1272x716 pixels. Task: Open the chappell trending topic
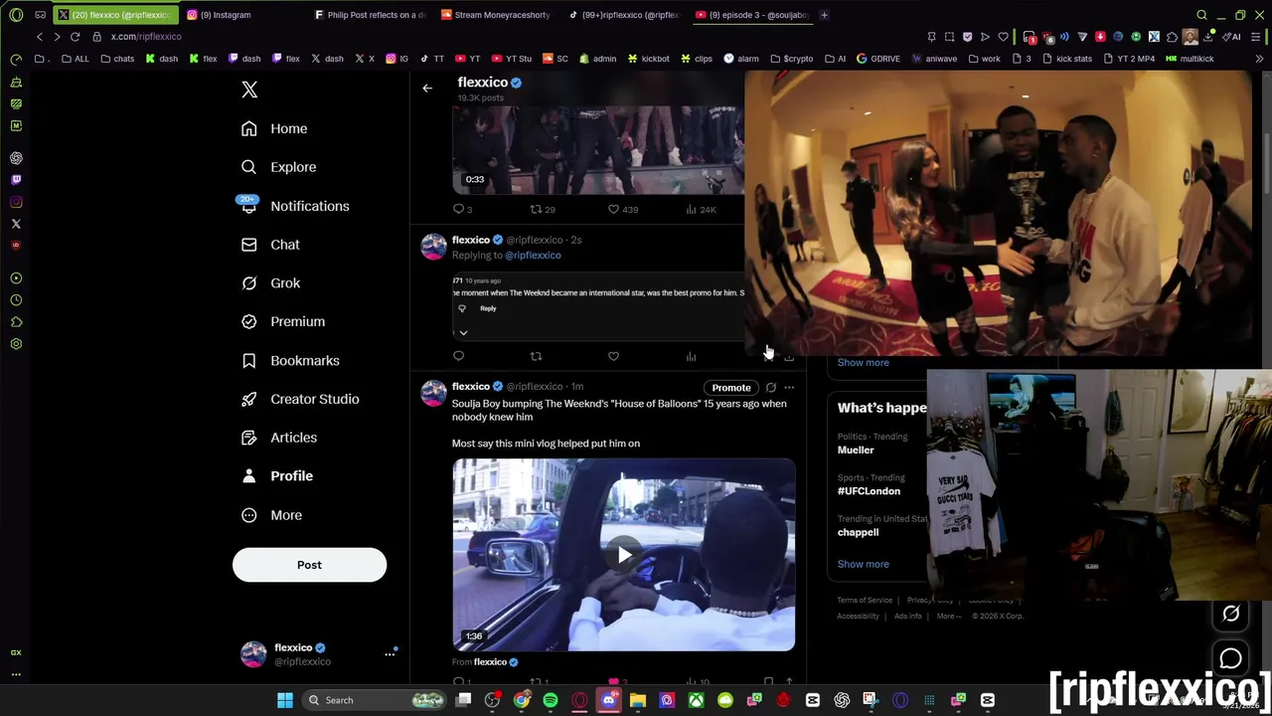click(x=858, y=532)
